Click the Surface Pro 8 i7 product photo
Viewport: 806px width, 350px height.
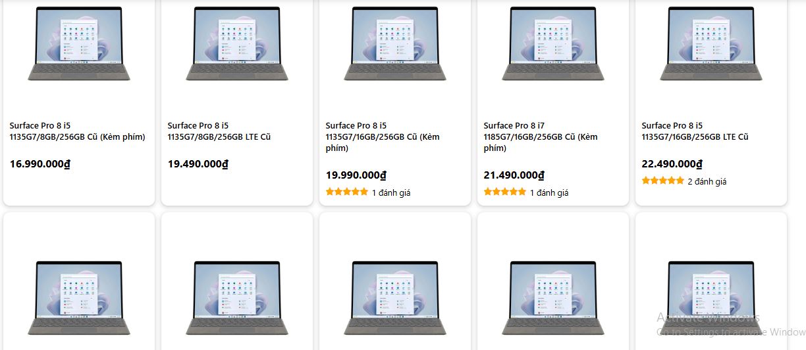coord(553,44)
